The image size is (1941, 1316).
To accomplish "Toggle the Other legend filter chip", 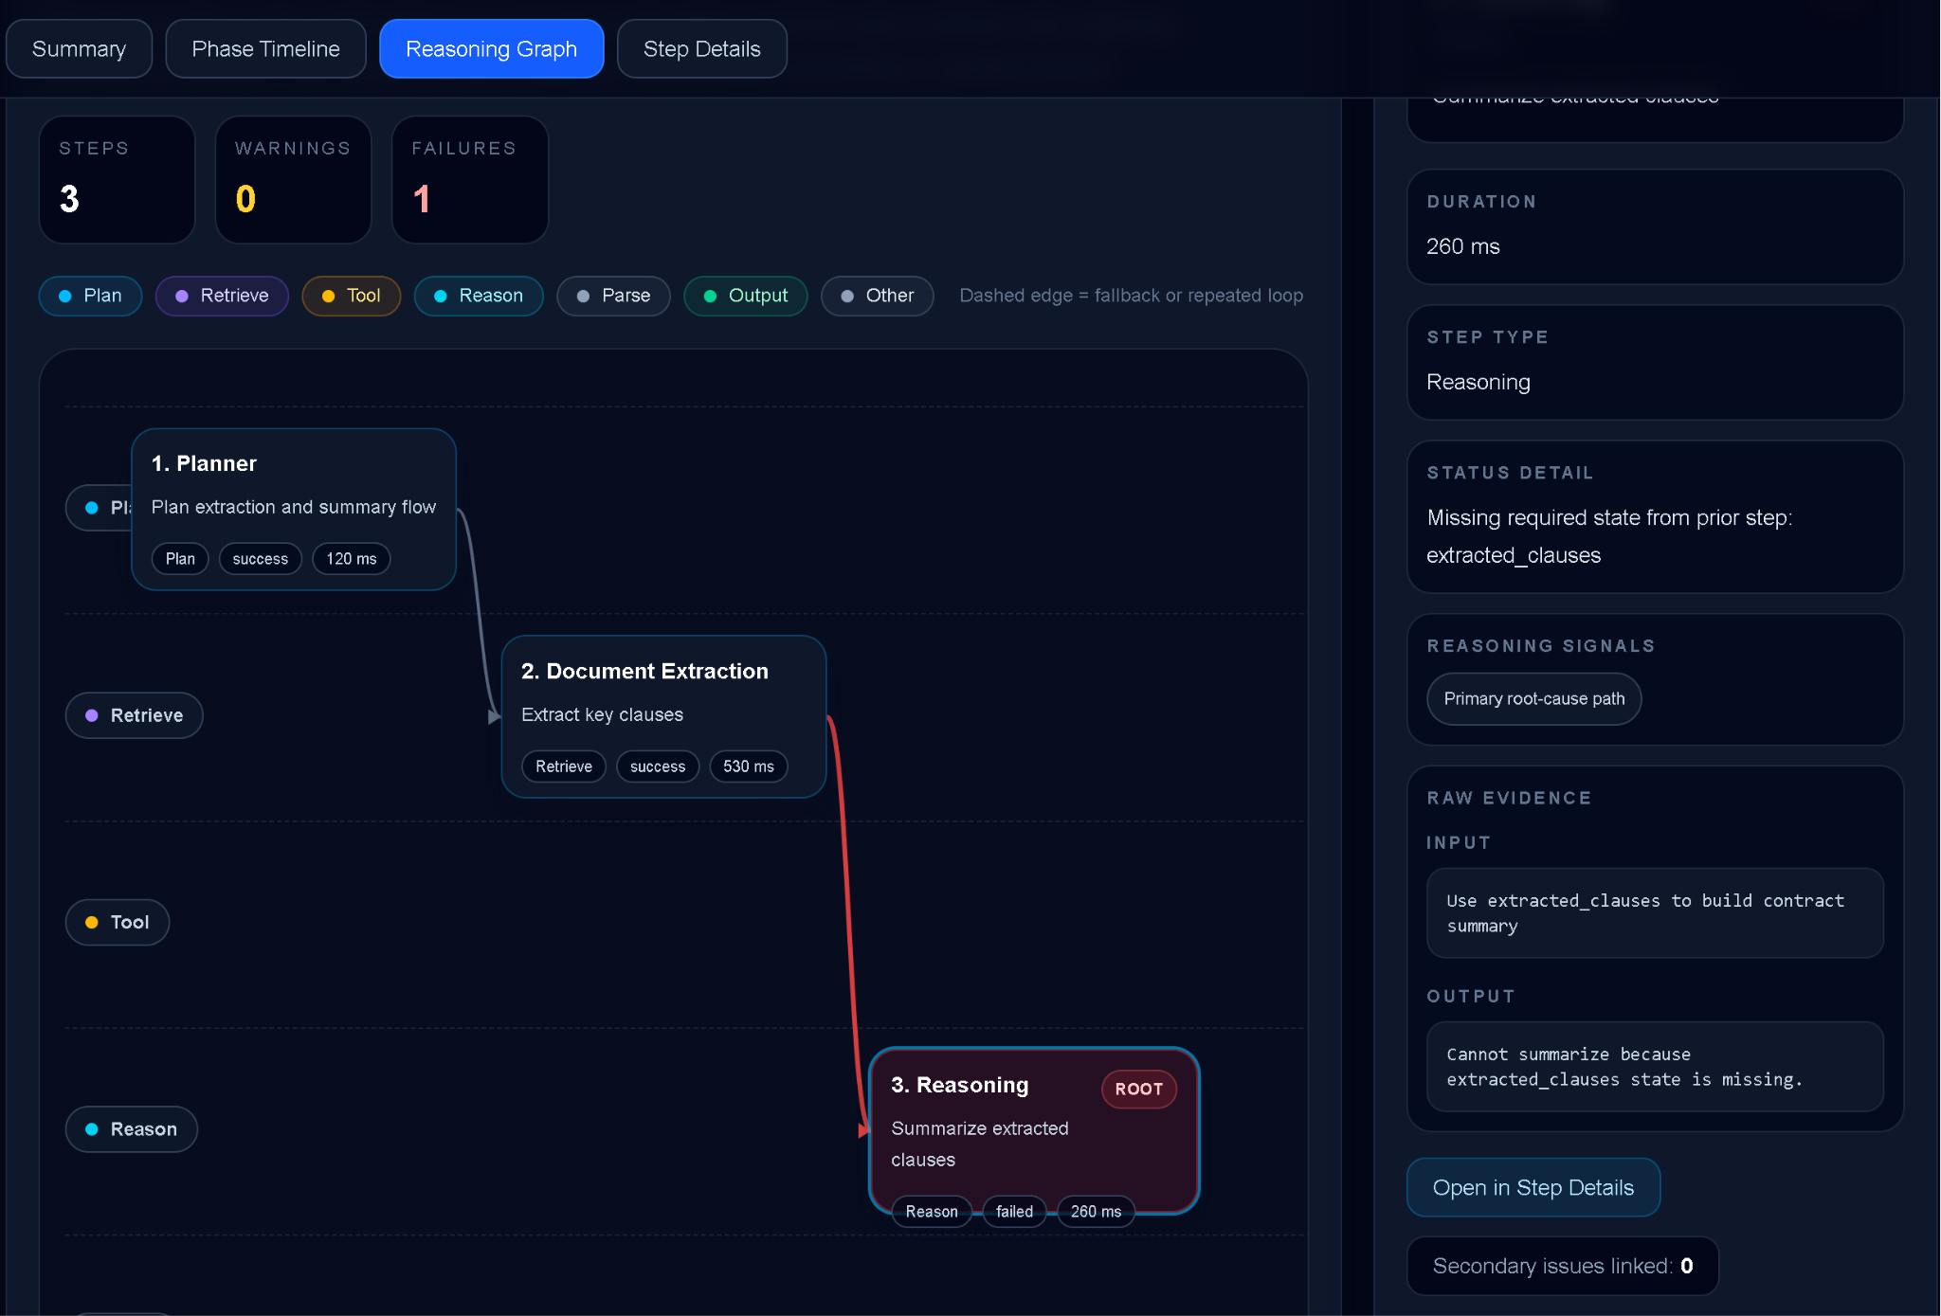I will (x=877, y=296).
